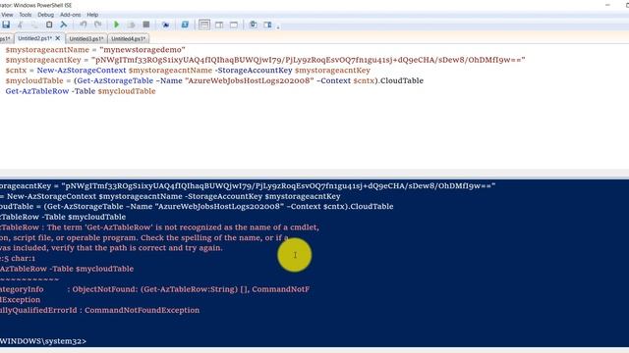Show Command Add-on pane icon
629x353 pixels.
[x=267, y=25]
